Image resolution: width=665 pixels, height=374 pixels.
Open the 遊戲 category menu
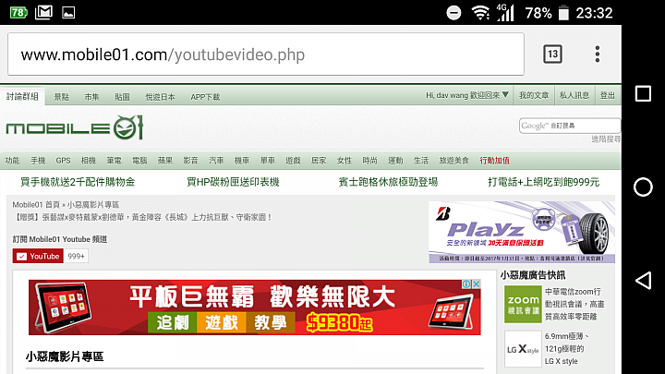293,161
